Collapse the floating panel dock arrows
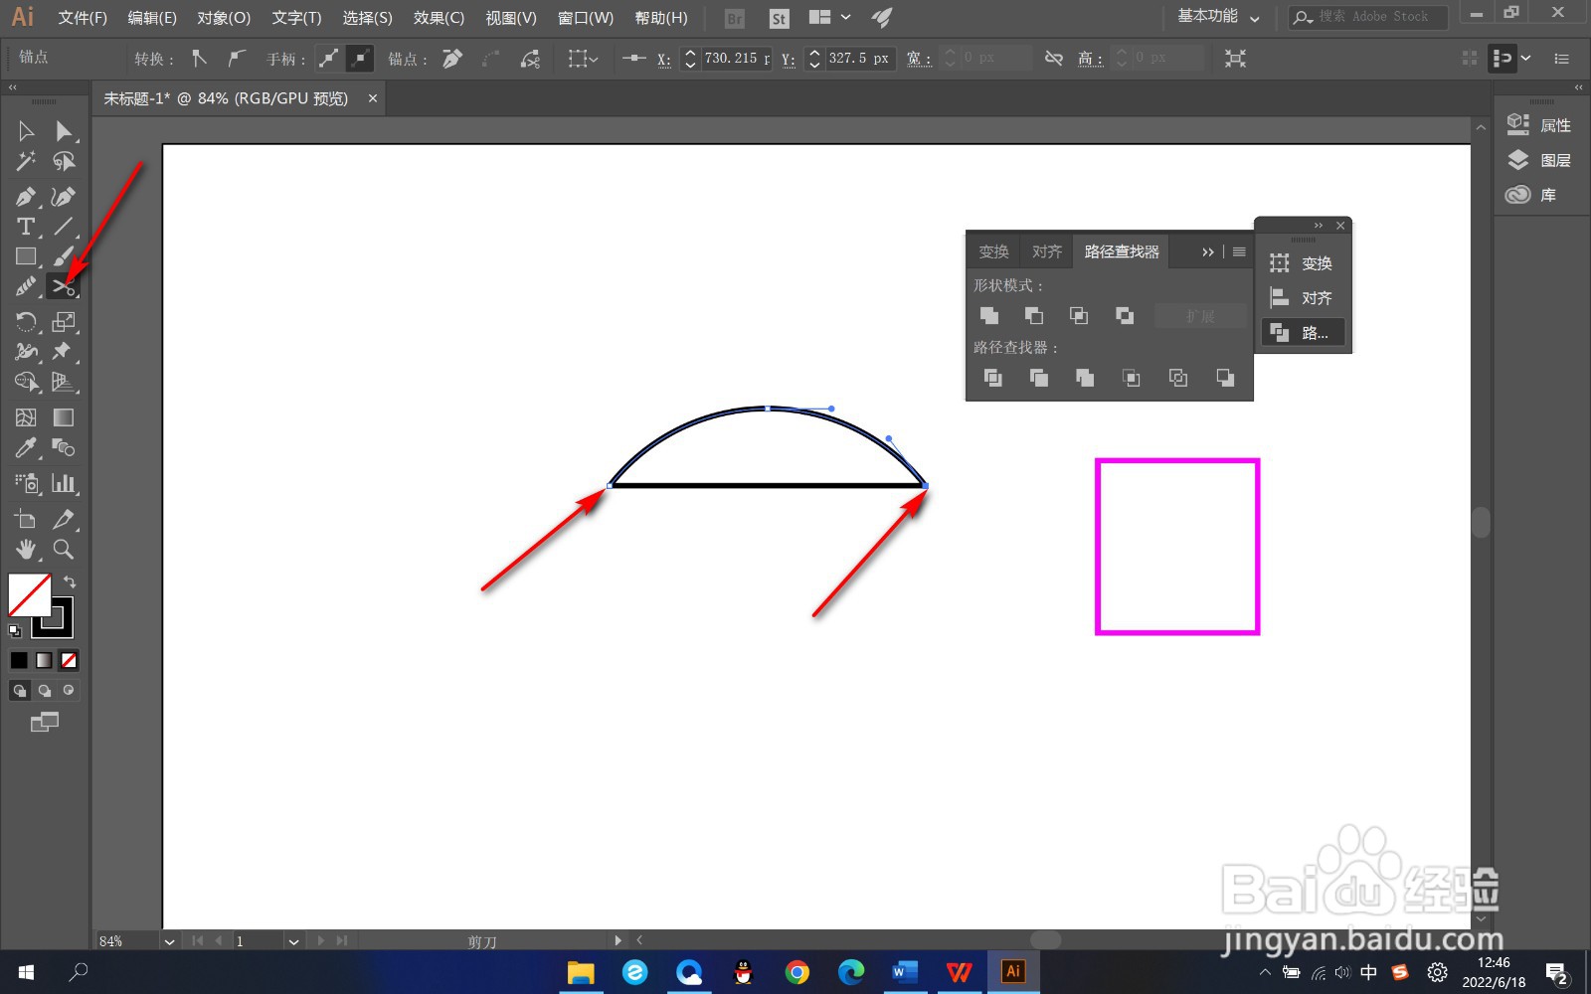 (1319, 226)
